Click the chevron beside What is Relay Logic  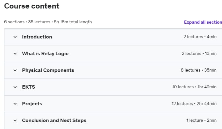[x=15, y=54]
